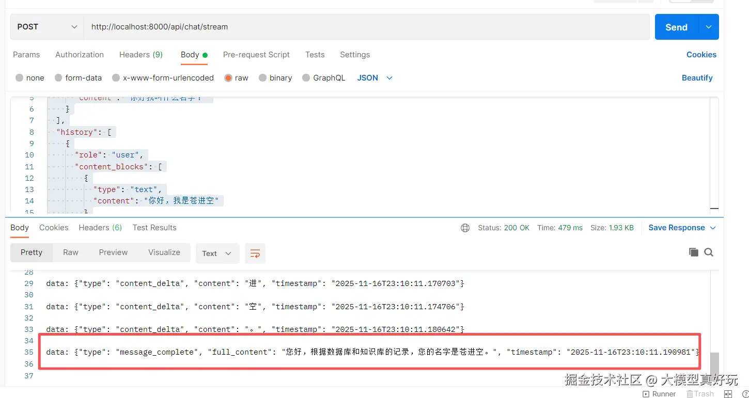This screenshot has width=749, height=398.
Task: Open the Pre-request Script tab
Action: pos(256,55)
